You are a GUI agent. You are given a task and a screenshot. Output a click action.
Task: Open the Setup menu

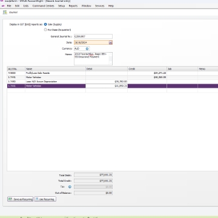click(61, 6)
